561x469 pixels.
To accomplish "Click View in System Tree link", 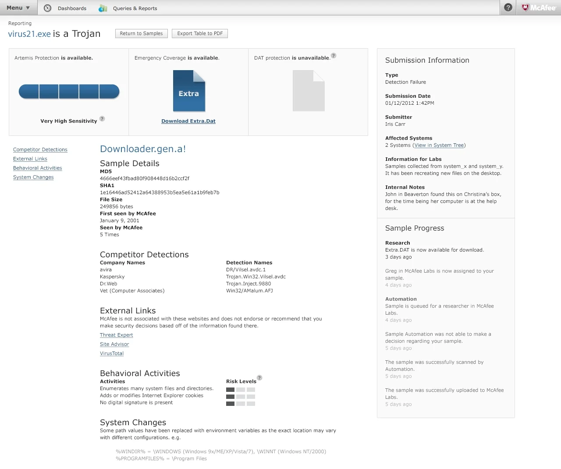I will coord(439,145).
